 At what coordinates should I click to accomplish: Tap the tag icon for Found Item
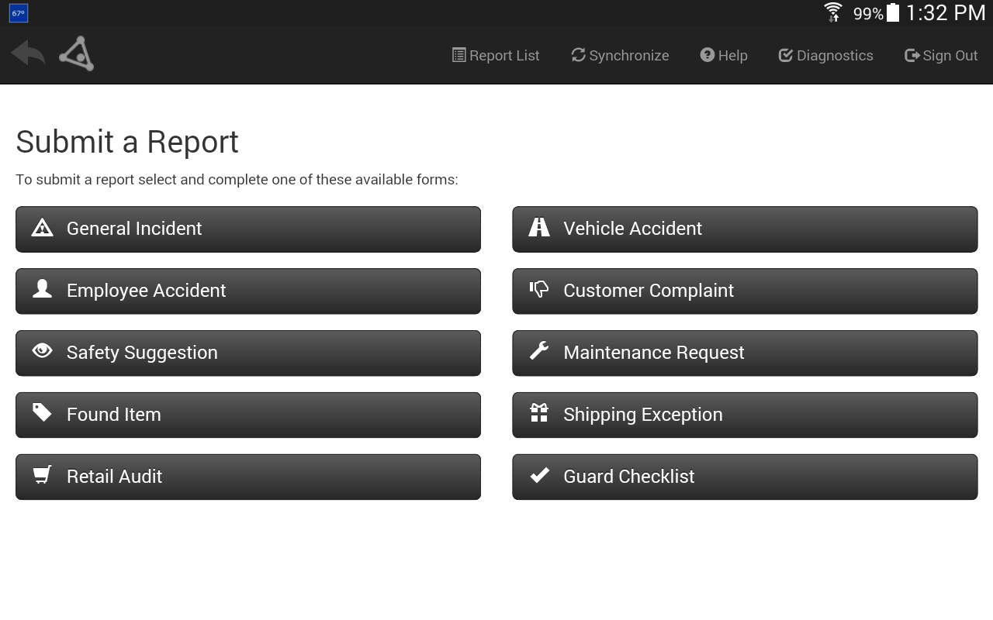point(43,412)
